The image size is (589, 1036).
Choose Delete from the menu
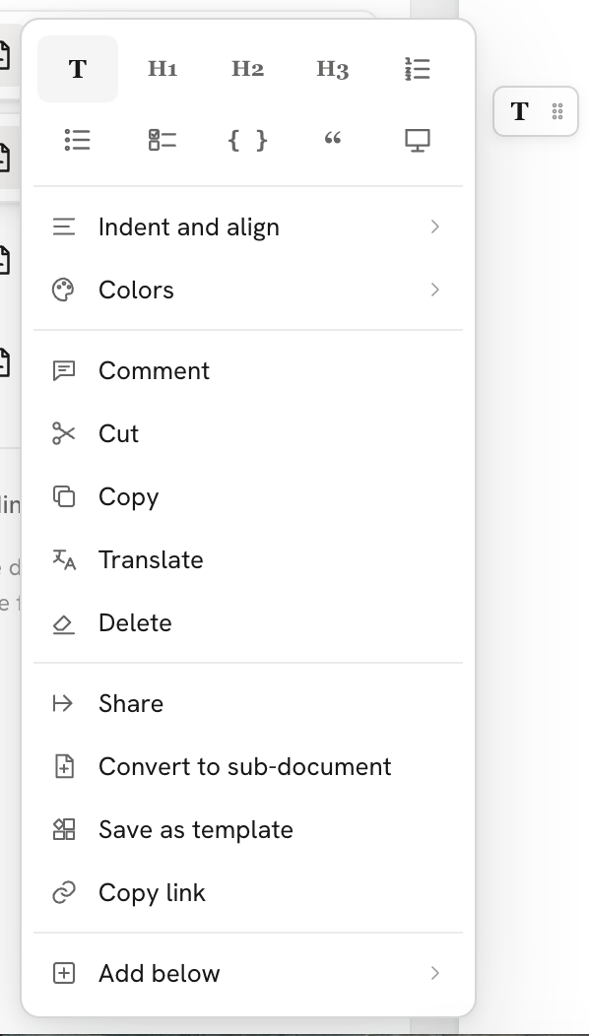(248, 623)
